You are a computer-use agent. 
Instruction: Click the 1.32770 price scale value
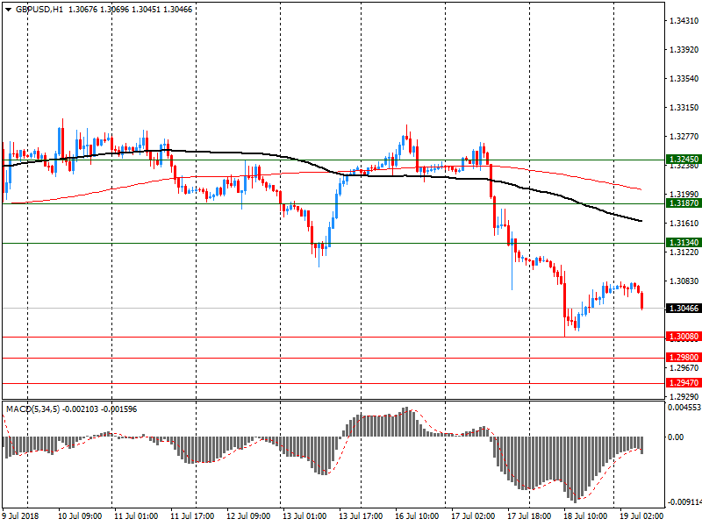pyautogui.click(x=682, y=137)
